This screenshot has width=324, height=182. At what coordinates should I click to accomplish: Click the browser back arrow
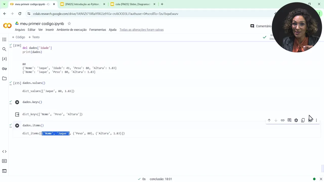click(5, 14)
